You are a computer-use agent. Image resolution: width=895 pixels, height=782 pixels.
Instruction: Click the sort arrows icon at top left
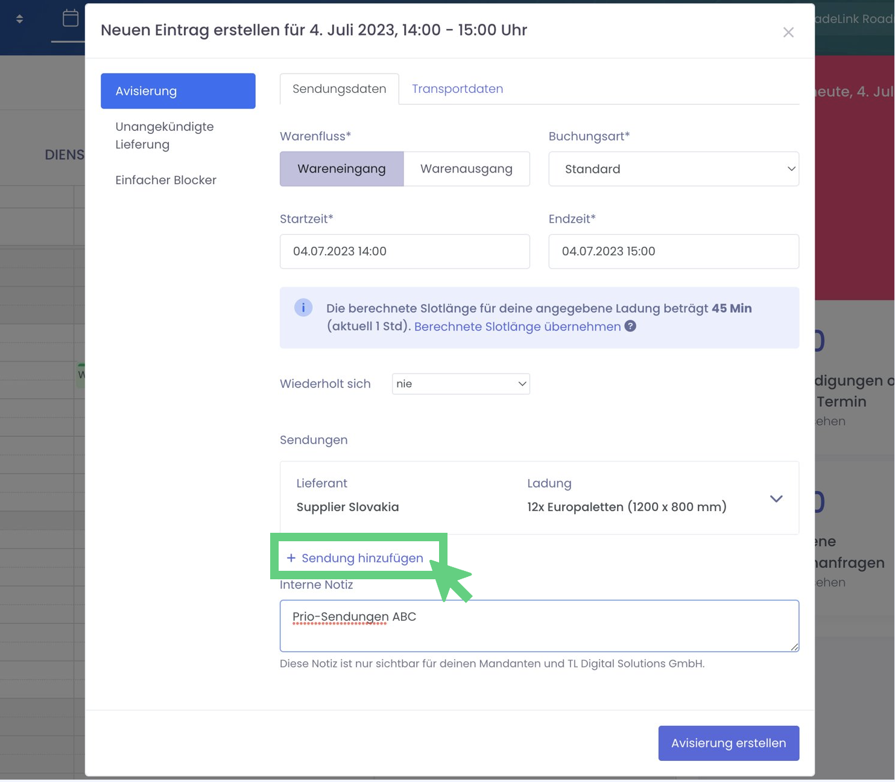19,19
